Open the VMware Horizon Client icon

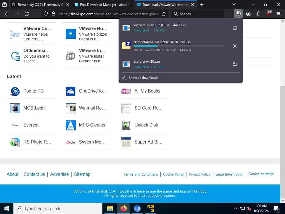70,34
